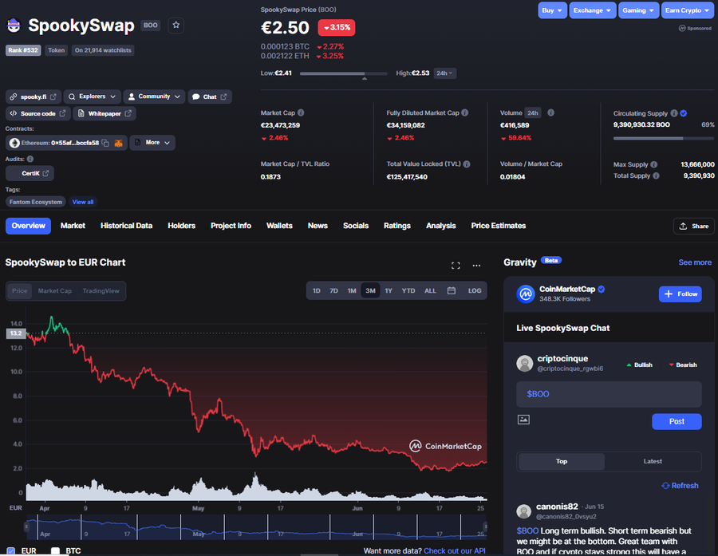Add SpookySwap to watchlist via star icon

[x=176, y=26]
